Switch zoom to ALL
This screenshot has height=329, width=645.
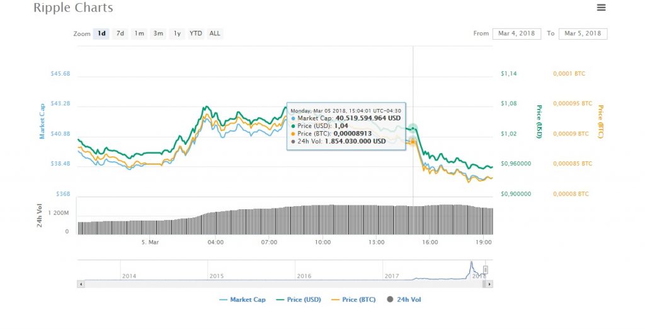tap(215, 33)
